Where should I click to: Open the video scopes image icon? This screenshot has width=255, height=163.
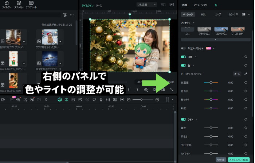[172, 5]
